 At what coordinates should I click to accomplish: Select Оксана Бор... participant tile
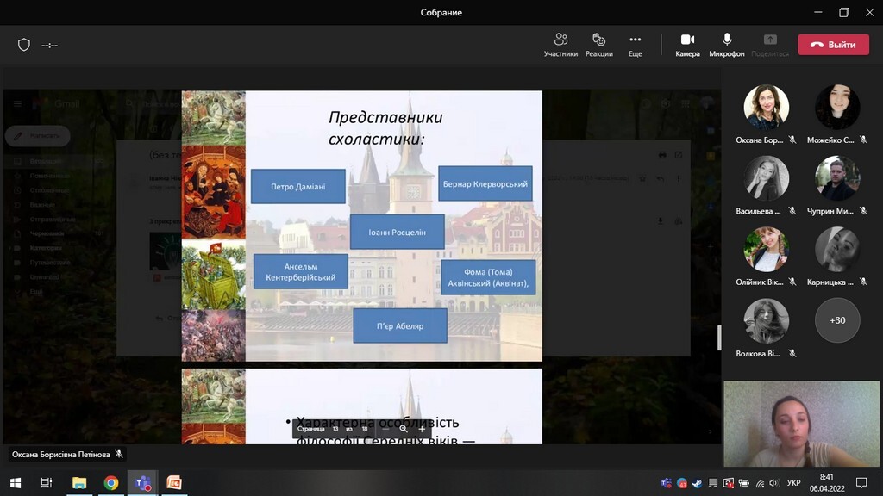coord(766,107)
